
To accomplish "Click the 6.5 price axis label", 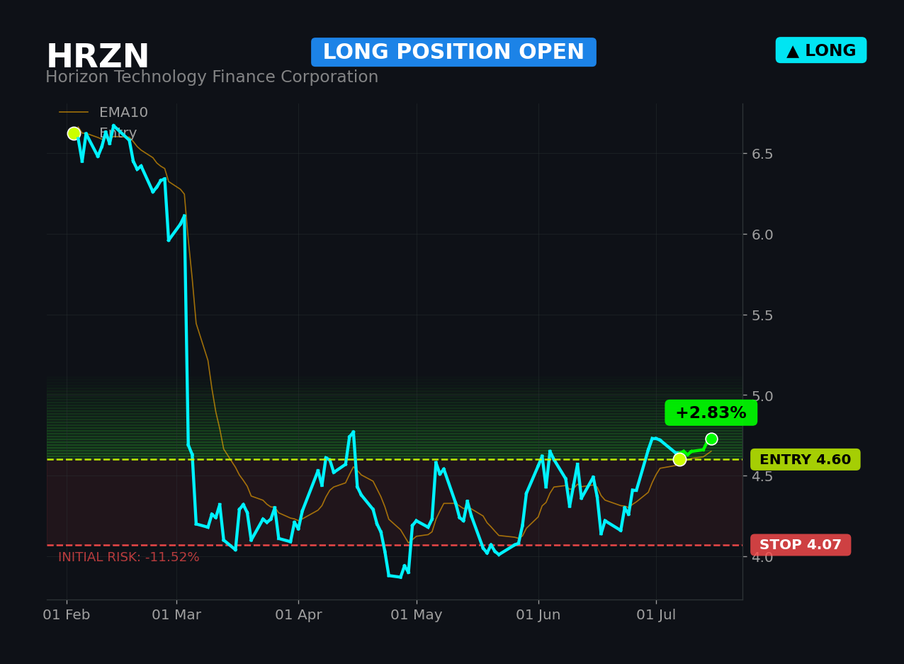I will click(762, 154).
